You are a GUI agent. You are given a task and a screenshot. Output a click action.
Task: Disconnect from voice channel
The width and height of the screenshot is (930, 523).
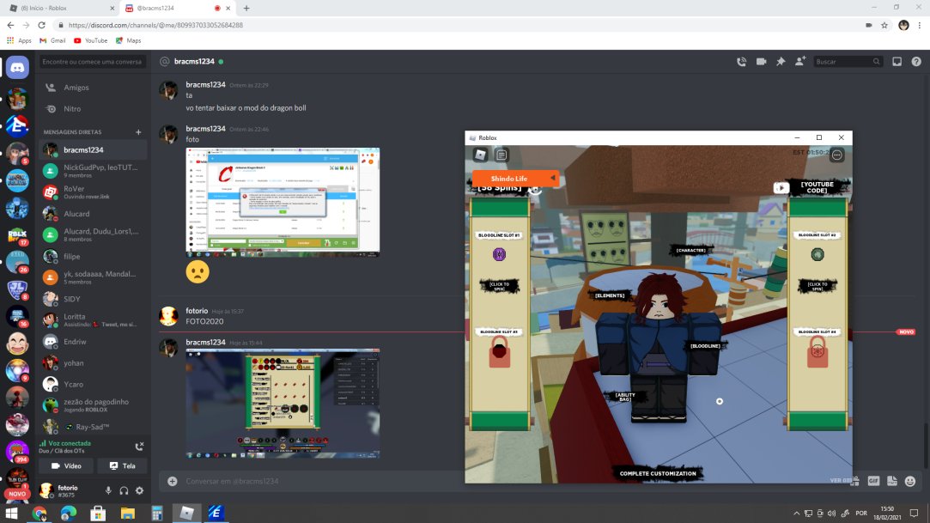tap(139, 446)
